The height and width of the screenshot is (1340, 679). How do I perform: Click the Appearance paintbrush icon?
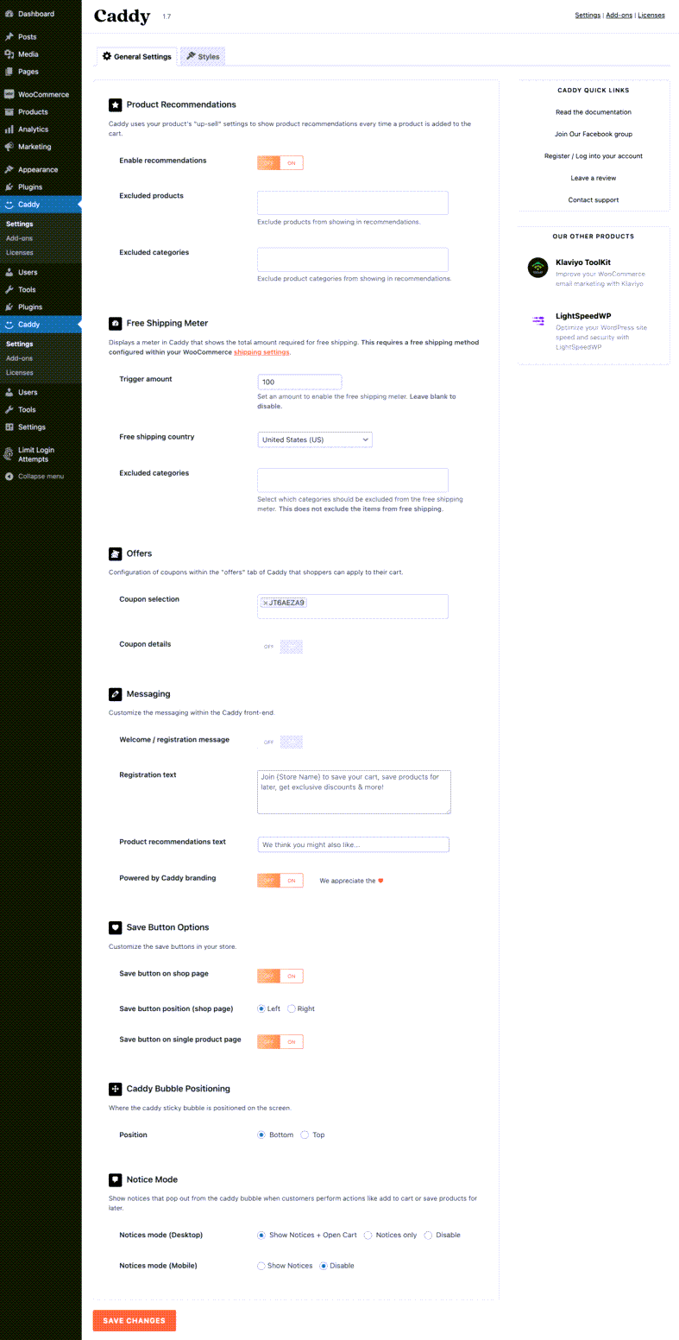(x=9, y=169)
